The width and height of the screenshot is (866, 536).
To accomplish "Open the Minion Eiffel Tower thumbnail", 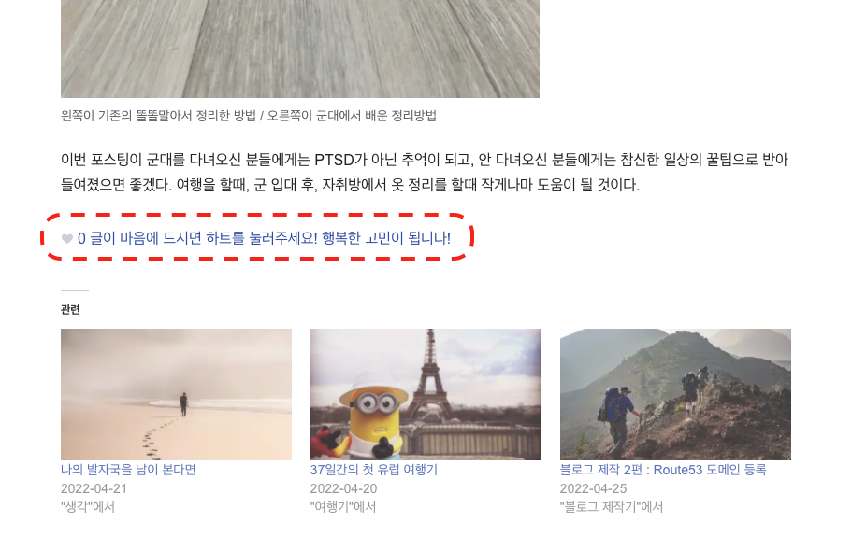I will coord(426,394).
